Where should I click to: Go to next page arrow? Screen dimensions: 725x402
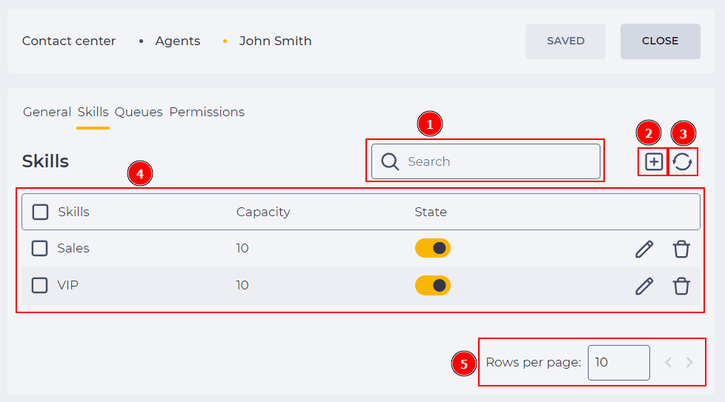pos(689,362)
